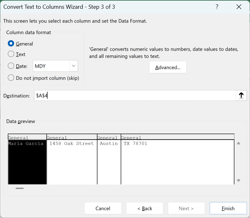Close the Convert Text to Columns Wizard

tap(239, 7)
